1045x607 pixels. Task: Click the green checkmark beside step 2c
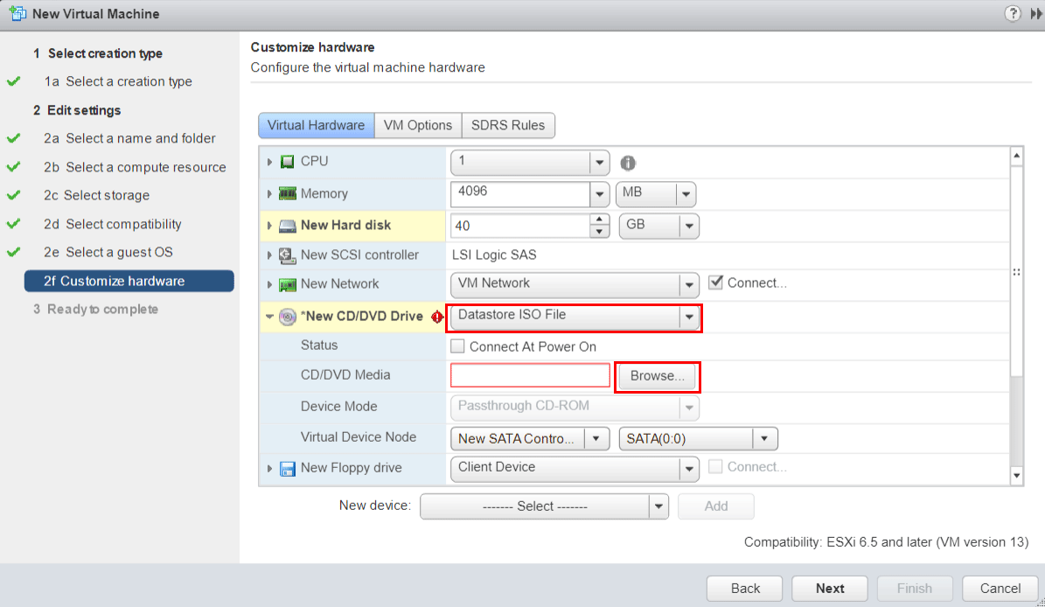[14, 195]
